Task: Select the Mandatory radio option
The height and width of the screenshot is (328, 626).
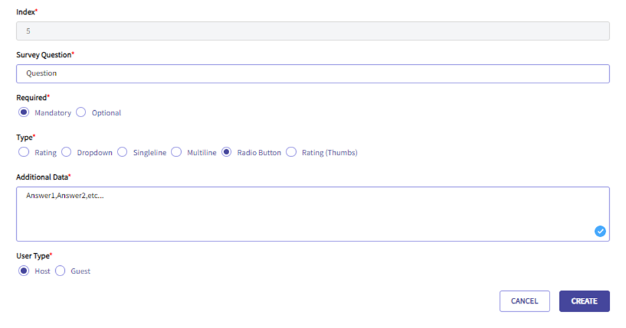Action: click(x=24, y=112)
